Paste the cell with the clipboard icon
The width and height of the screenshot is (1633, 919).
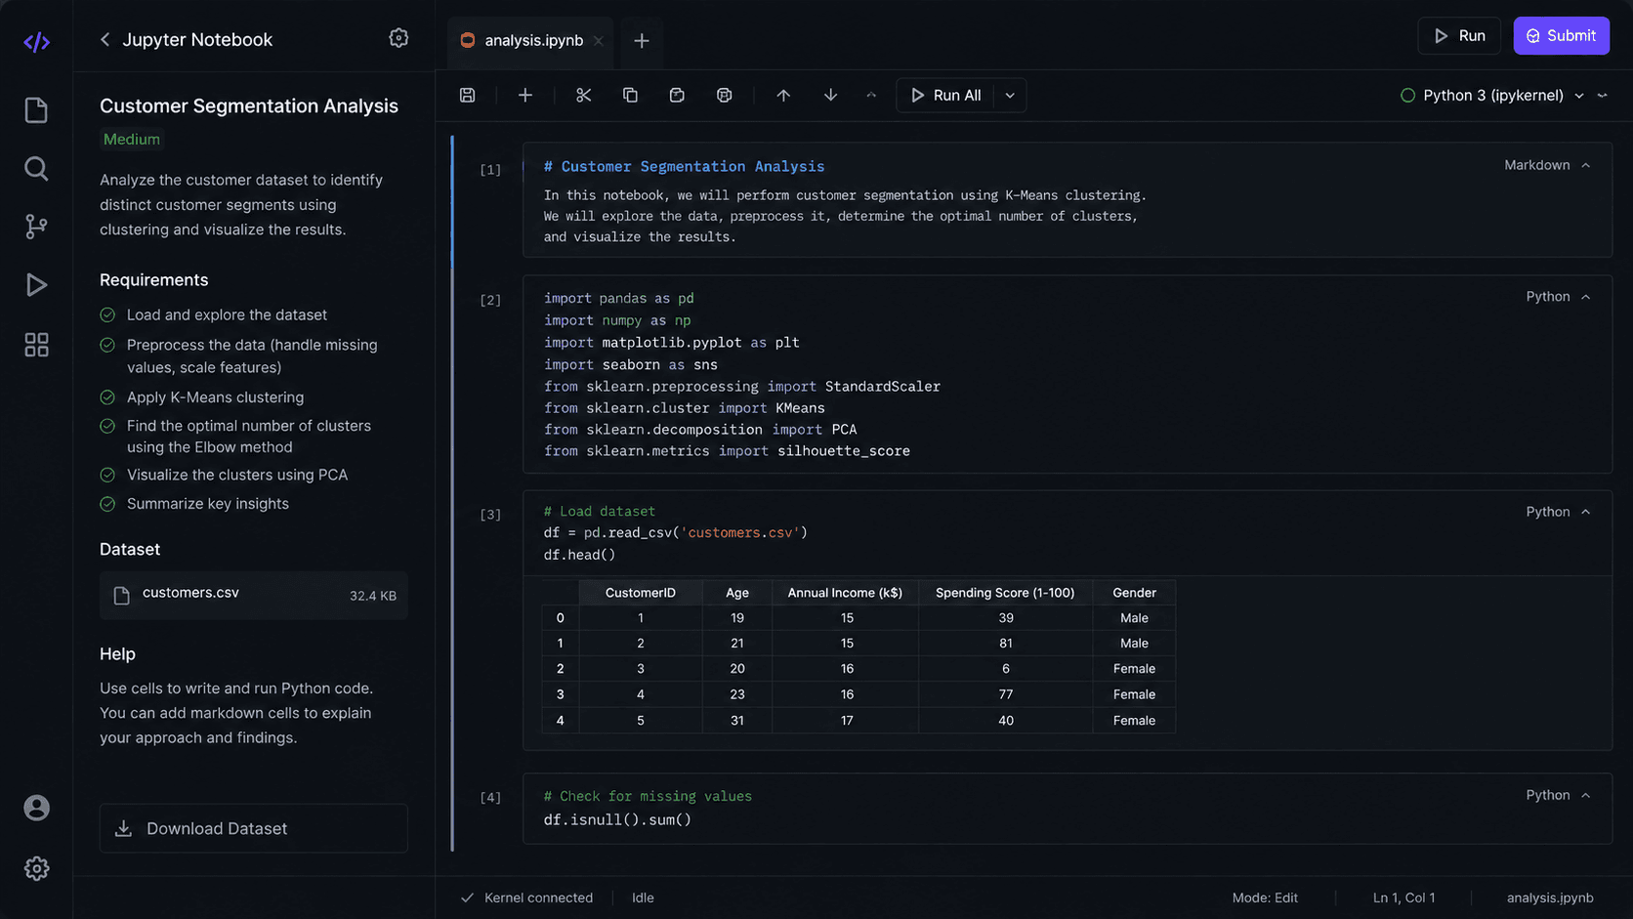[x=677, y=95]
